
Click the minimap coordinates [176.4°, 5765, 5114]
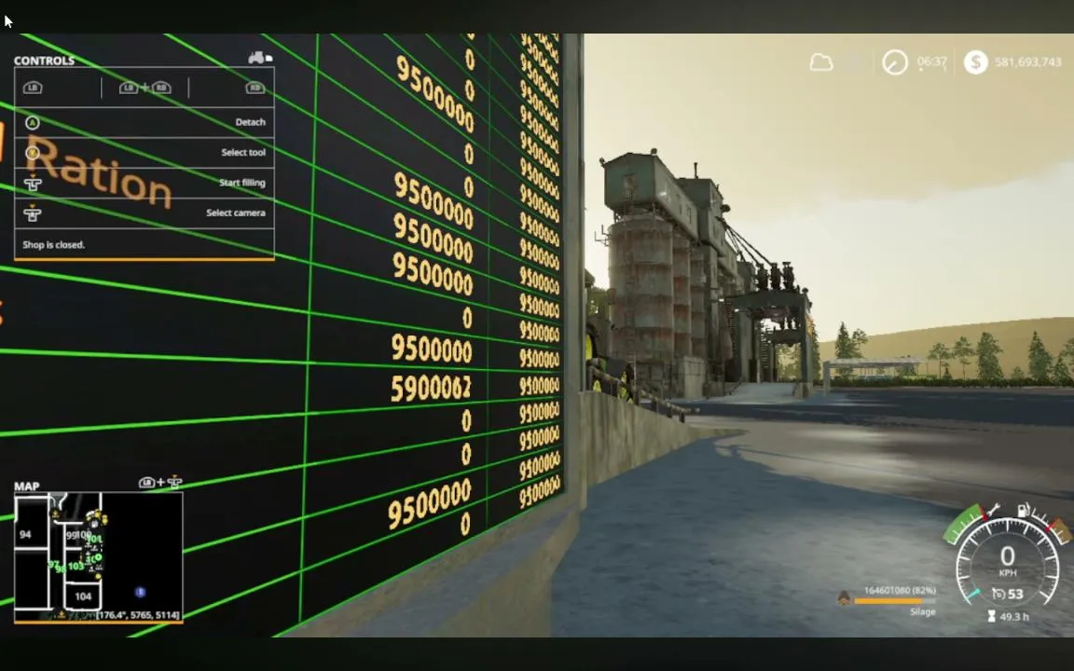(x=138, y=615)
